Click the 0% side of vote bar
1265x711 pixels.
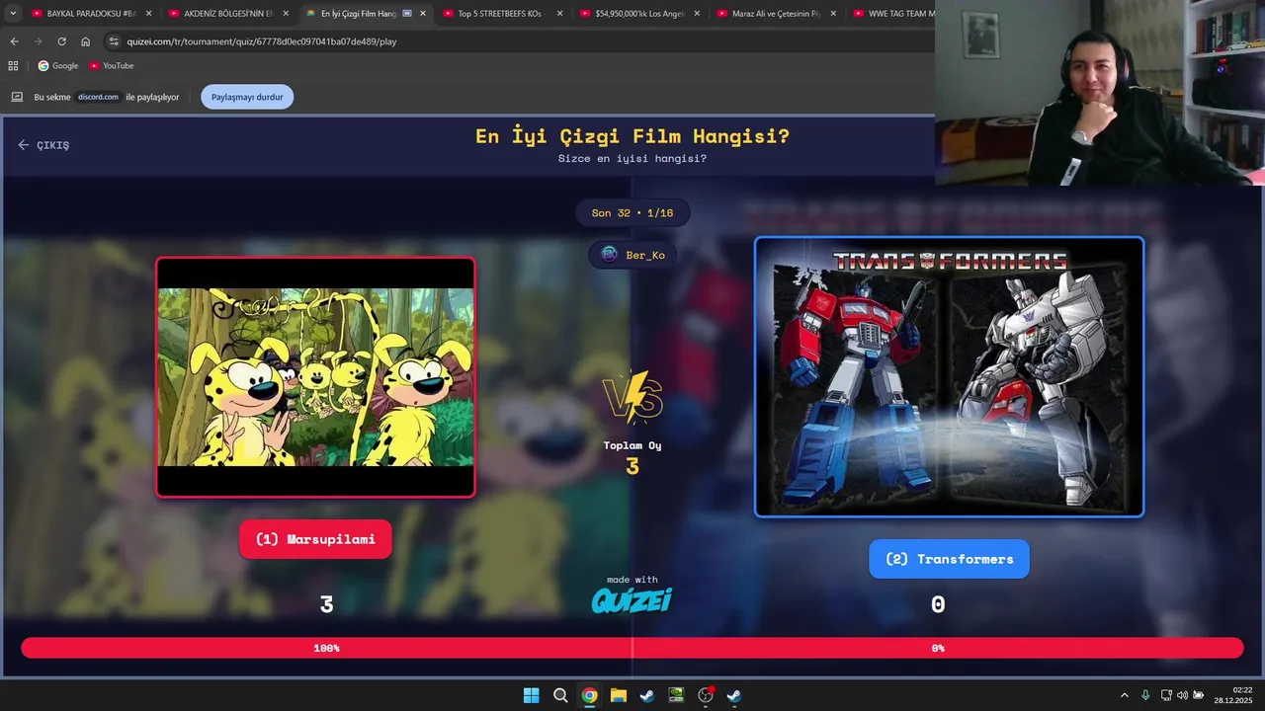point(938,648)
